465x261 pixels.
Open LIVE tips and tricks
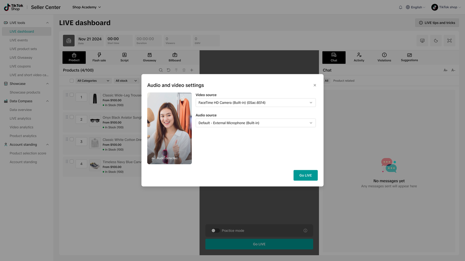coord(437,23)
